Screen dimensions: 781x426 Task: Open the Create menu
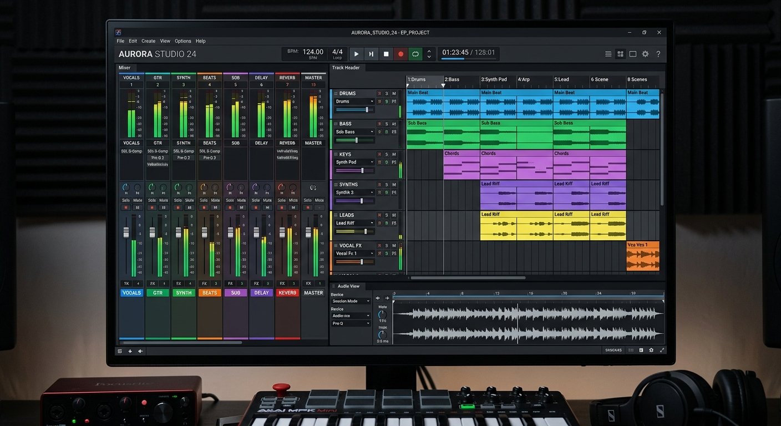click(148, 41)
